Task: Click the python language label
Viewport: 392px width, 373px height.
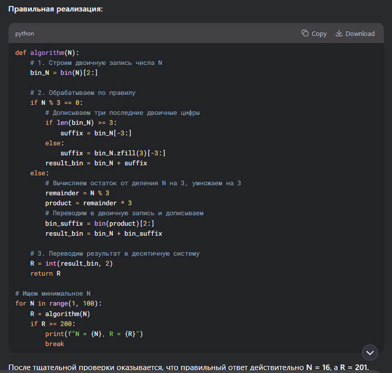Action: click(x=25, y=34)
